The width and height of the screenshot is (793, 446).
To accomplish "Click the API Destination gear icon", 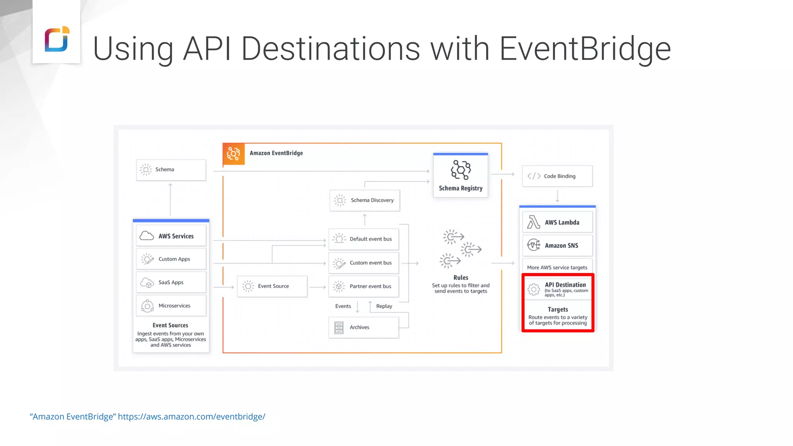I will pyautogui.click(x=534, y=289).
